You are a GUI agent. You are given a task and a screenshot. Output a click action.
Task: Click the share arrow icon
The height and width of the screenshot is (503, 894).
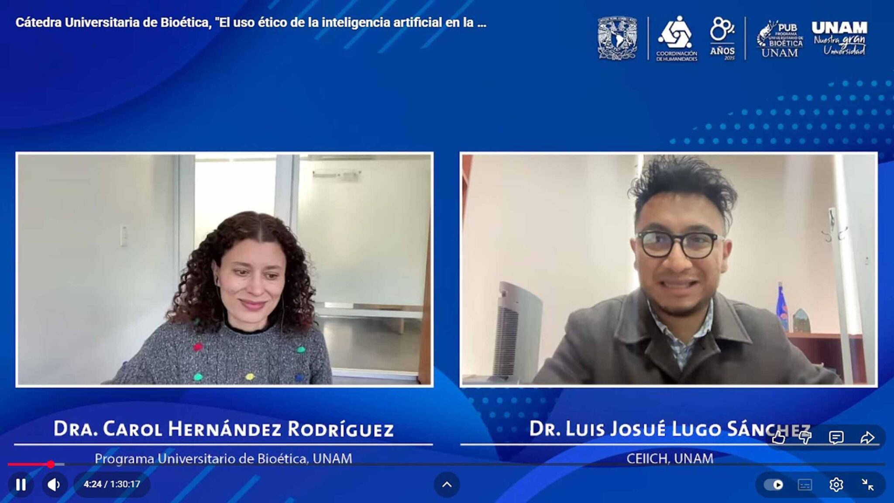pos(867,438)
